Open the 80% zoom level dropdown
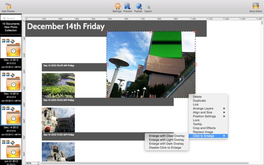264x165 pixels. 32,163
